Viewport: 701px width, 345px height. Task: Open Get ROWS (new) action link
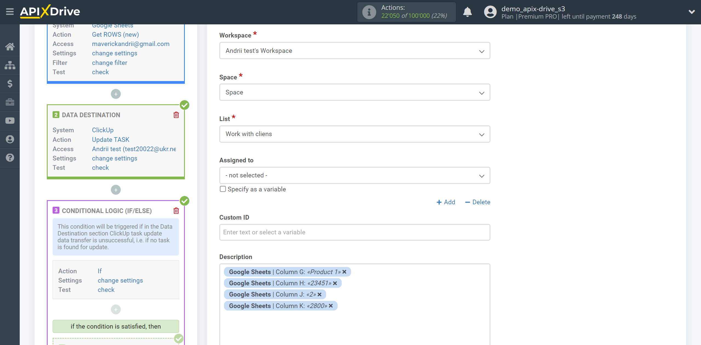pyautogui.click(x=115, y=34)
